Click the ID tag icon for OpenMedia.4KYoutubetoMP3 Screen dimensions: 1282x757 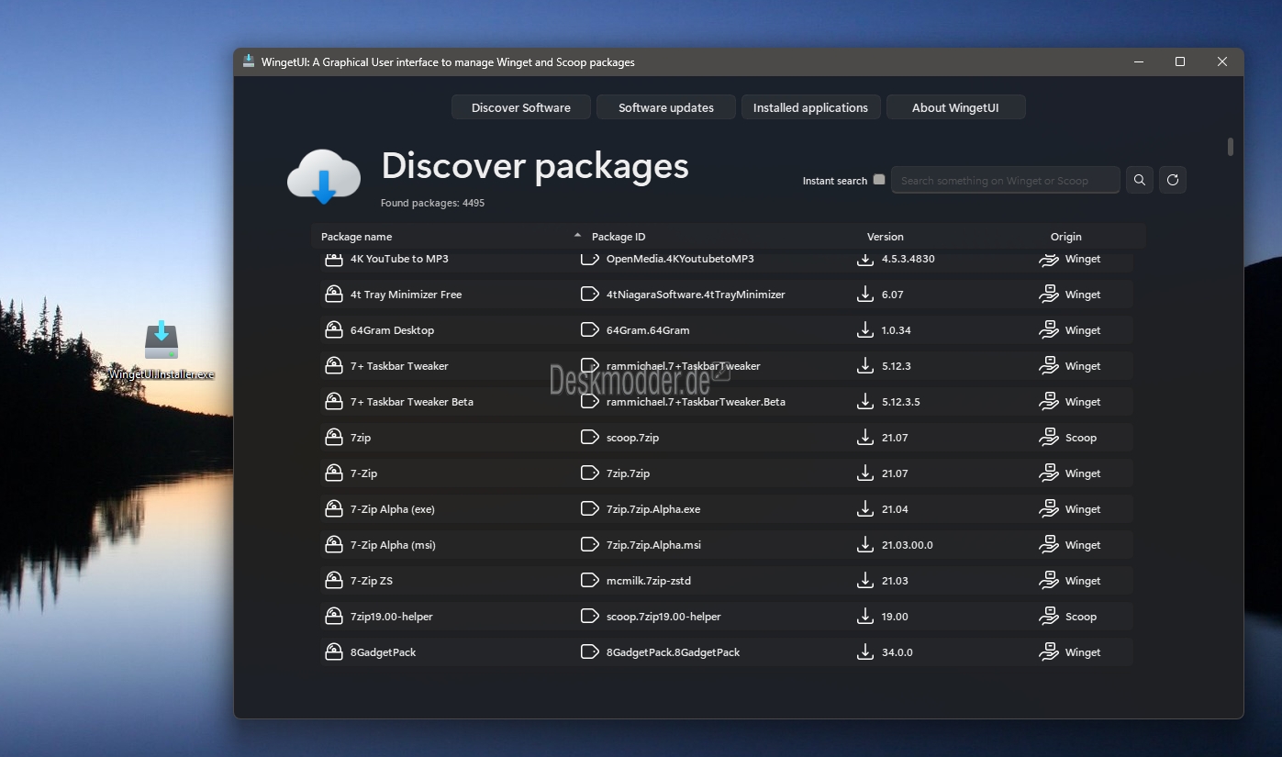tap(590, 259)
